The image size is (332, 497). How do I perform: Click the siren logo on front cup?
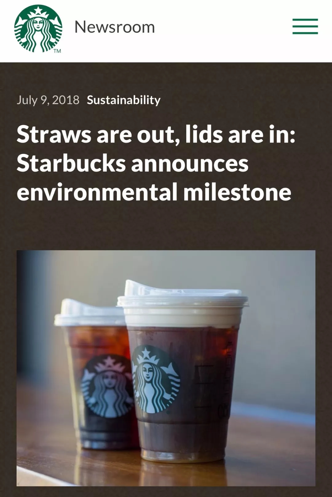[156, 379]
